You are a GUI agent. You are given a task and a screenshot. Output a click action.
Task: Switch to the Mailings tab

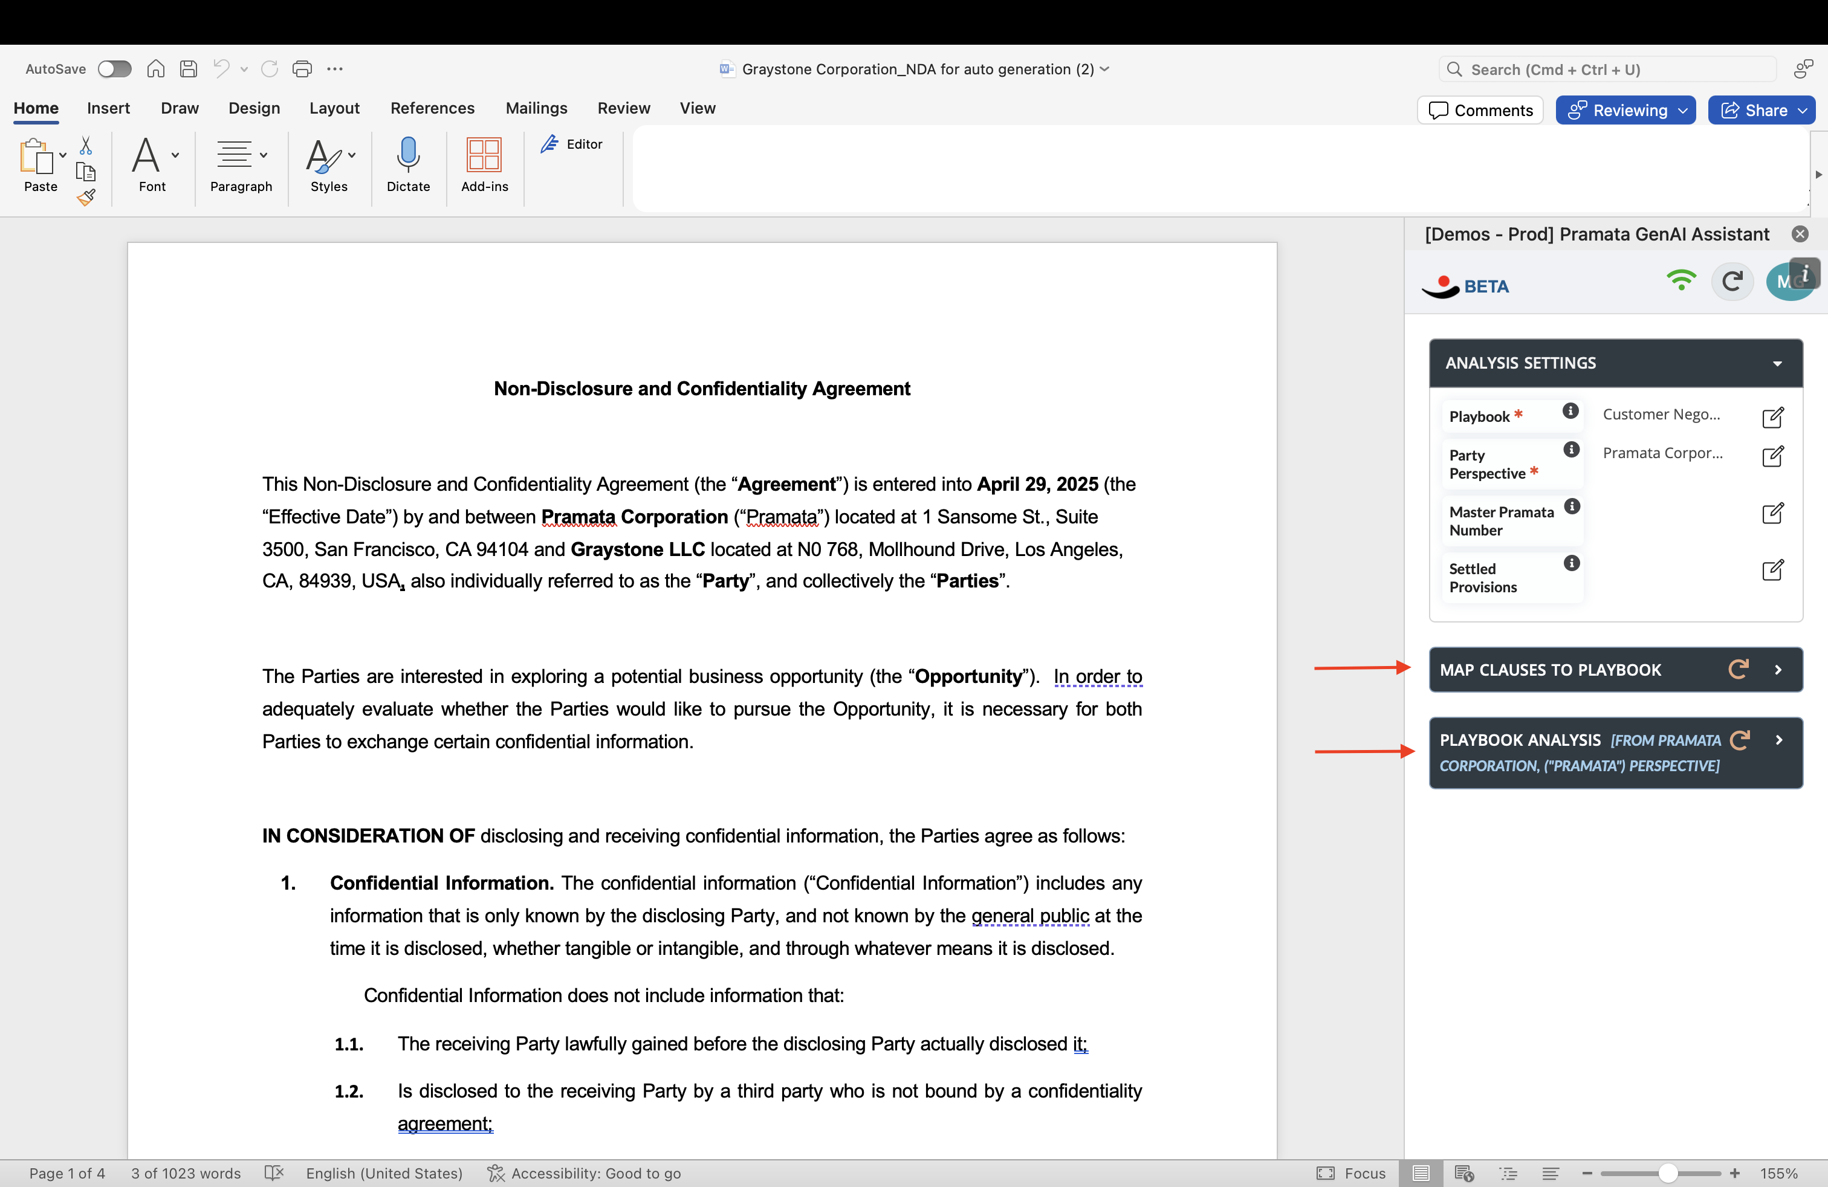pos(536,108)
